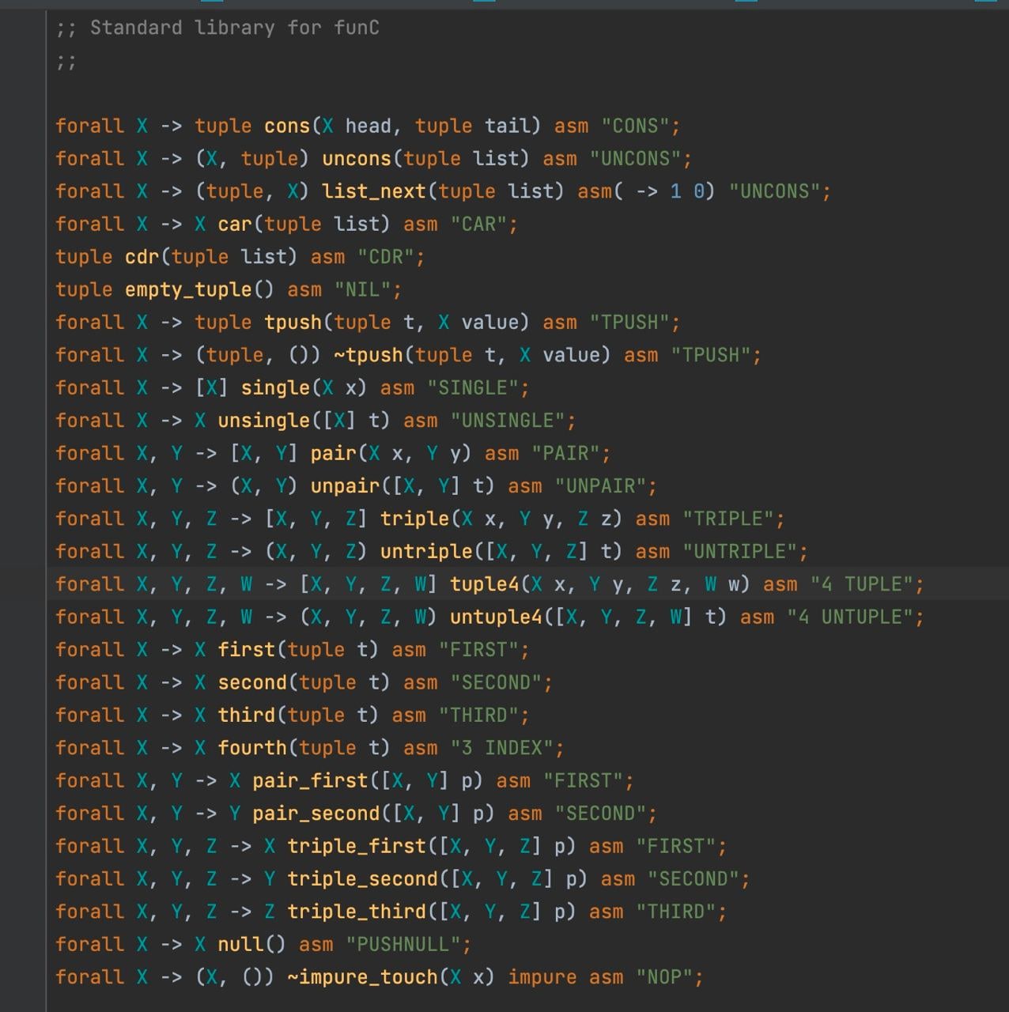Click the untuple4 function name
Image resolution: width=1009 pixels, height=1012 pixels.
(497, 618)
